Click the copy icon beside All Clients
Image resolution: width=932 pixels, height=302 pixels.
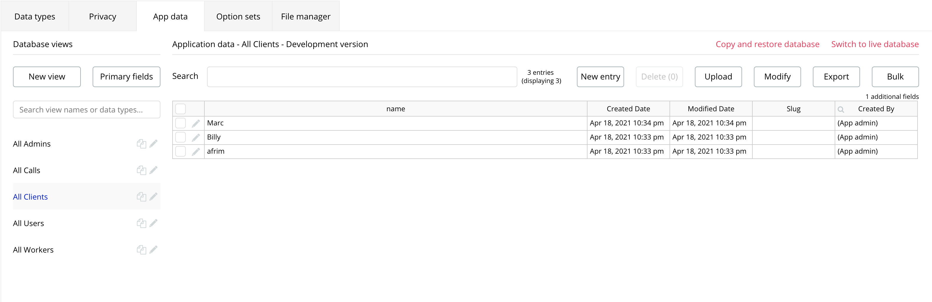141,197
